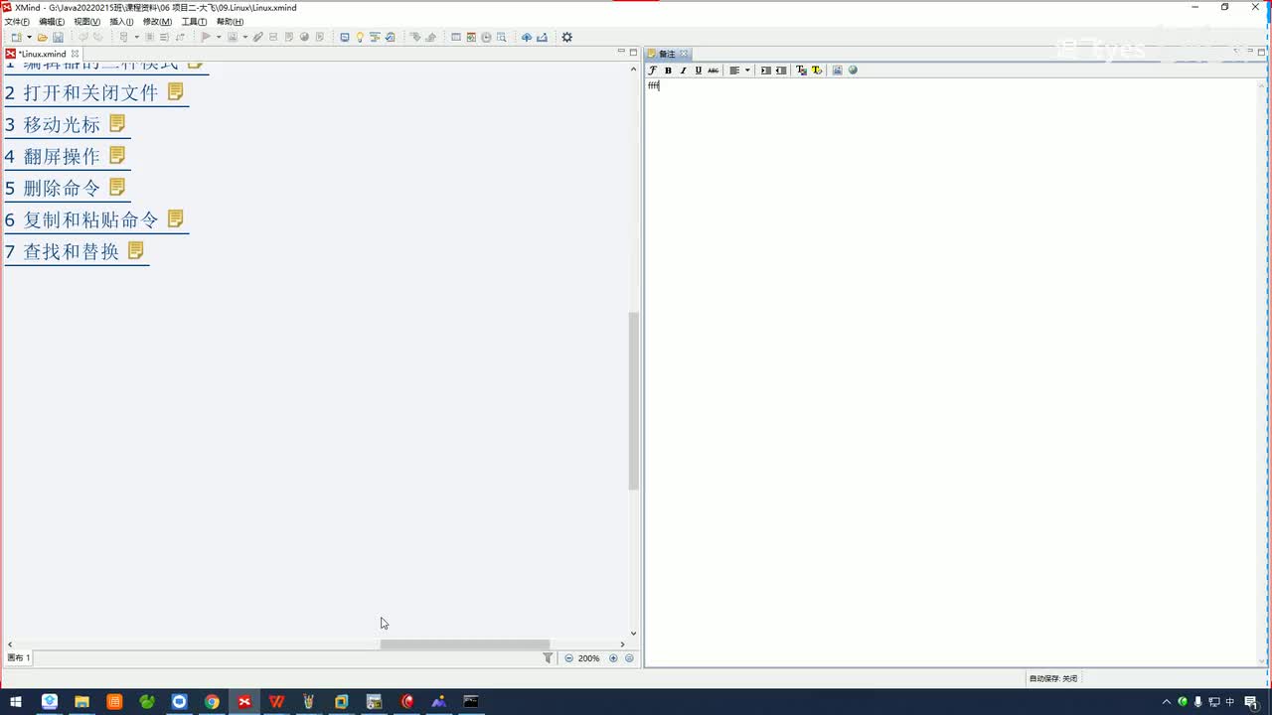Viewport: 1272px width, 715px height.
Task: Open the Windows Start menu
Action: click(x=16, y=702)
